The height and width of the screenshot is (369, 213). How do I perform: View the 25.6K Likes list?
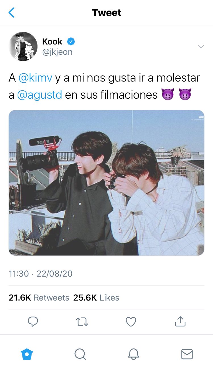coord(96,297)
